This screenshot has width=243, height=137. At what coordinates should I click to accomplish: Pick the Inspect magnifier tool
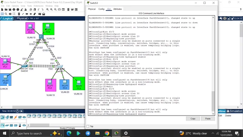tap(6, 14)
